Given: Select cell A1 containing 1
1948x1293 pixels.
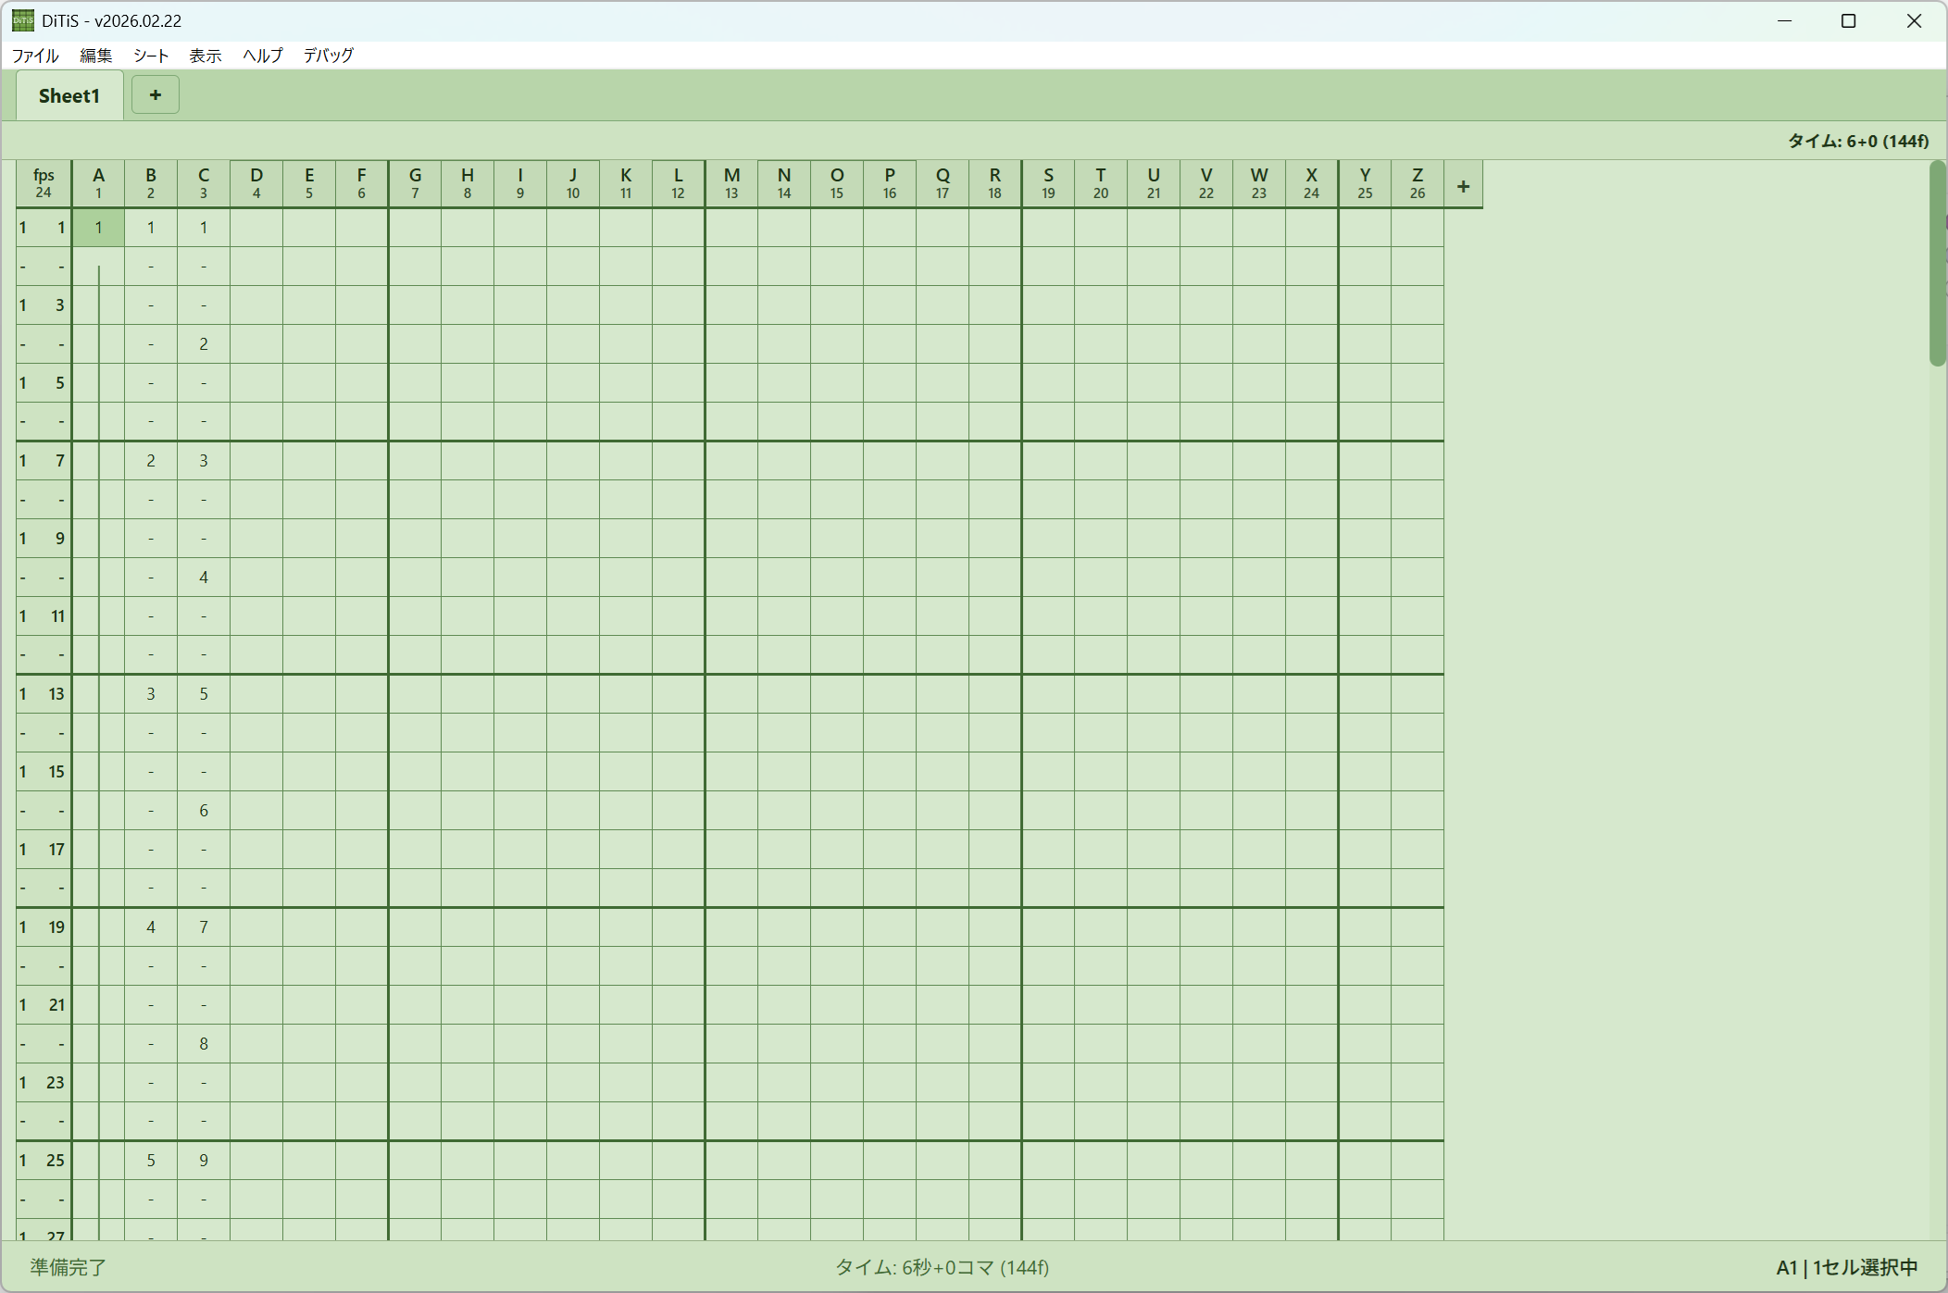Looking at the screenshot, I should click(98, 228).
